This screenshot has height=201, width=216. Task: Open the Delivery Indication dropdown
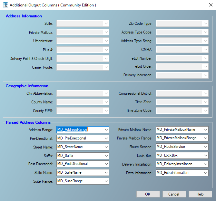pos(182,75)
